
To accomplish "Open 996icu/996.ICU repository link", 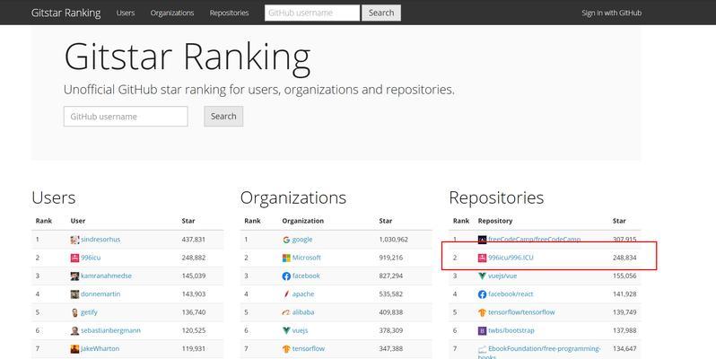I will pos(511,258).
